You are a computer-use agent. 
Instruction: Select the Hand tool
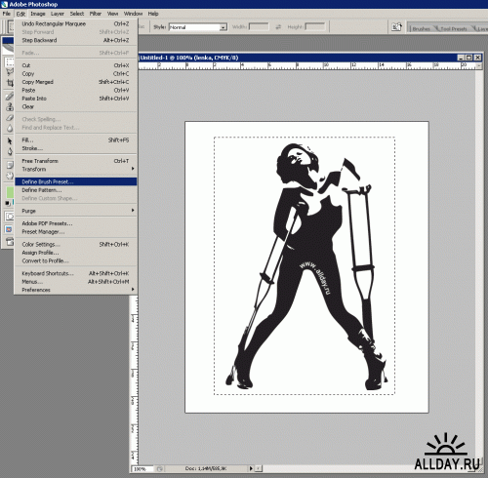point(10,176)
